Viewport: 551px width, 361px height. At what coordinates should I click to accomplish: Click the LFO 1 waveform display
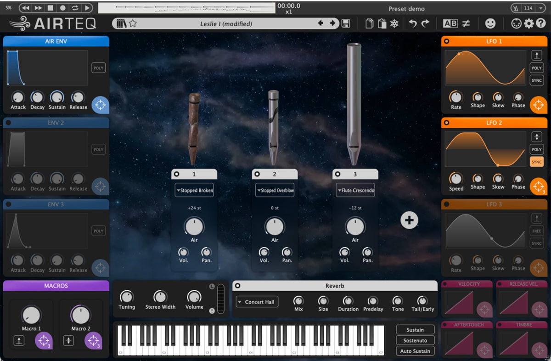[x=486, y=68]
